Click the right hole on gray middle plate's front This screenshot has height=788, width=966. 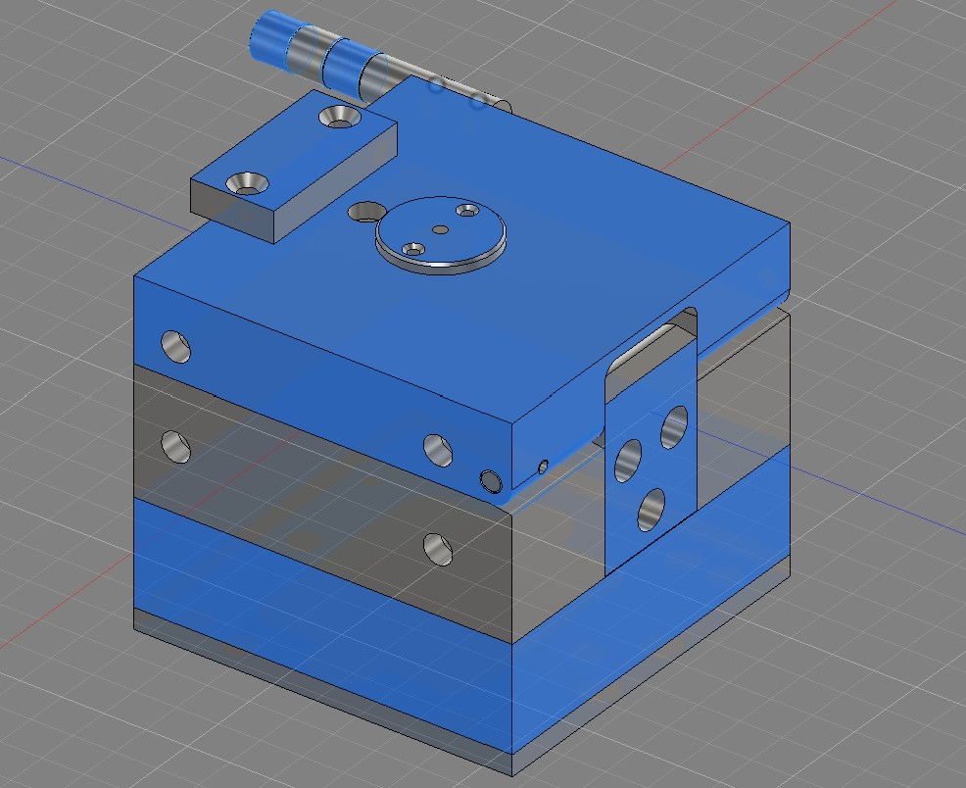[438, 550]
